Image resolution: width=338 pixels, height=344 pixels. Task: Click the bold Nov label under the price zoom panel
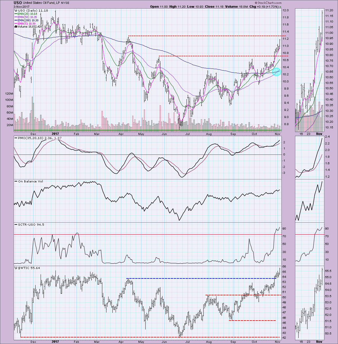click(x=319, y=134)
